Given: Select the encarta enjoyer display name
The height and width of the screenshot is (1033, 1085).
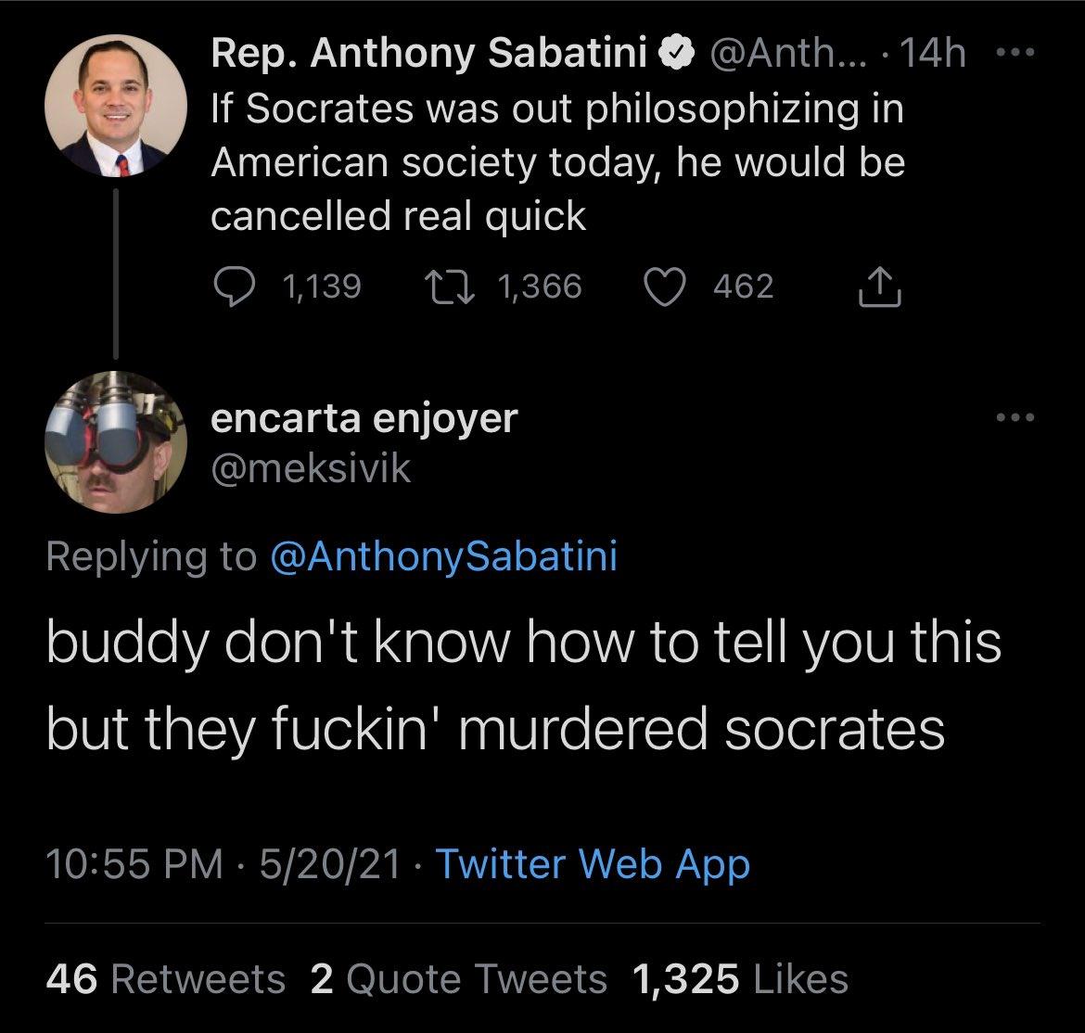Looking at the screenshot, I should [364, 417].
